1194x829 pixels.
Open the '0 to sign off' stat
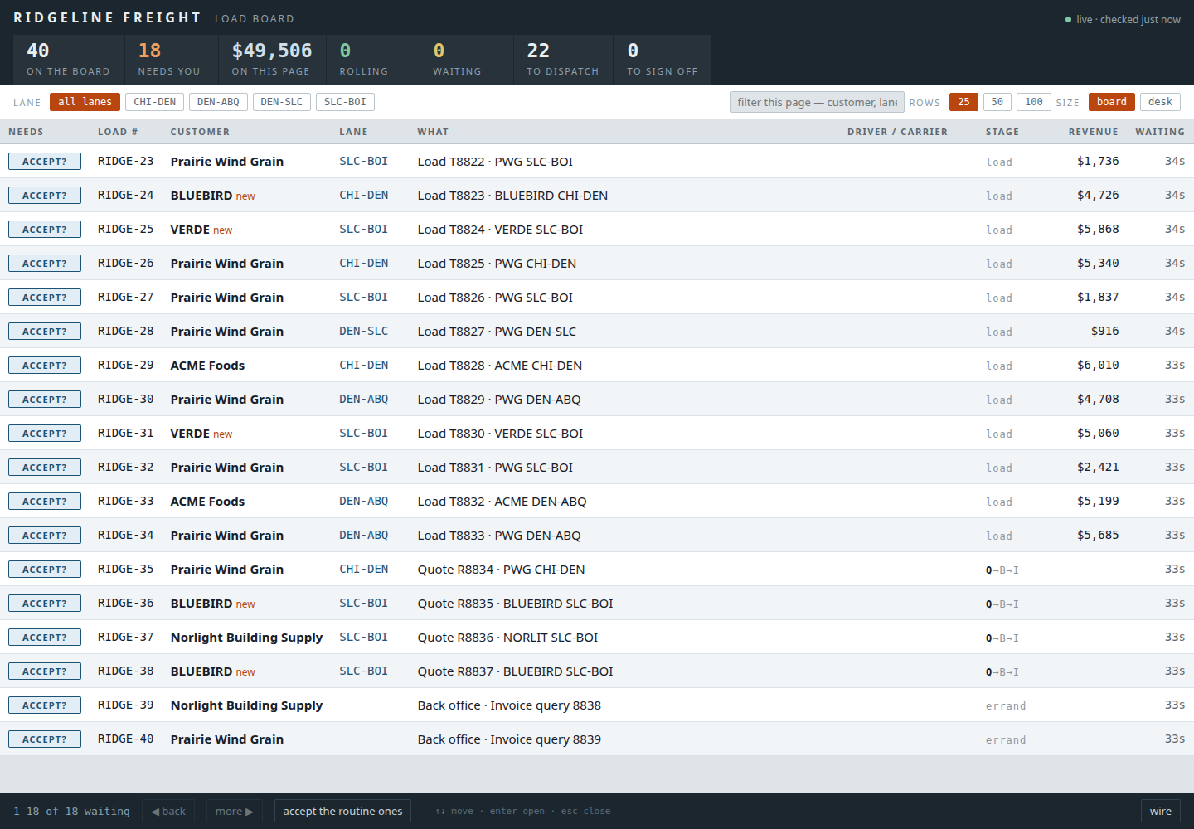click(663, 60)
